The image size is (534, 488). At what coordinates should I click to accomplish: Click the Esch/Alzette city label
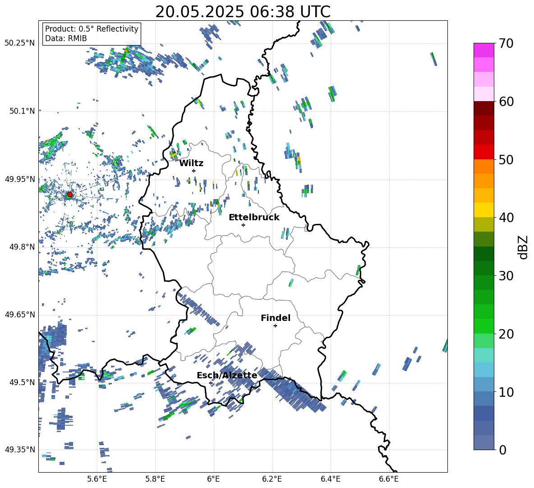coord(227,376)
